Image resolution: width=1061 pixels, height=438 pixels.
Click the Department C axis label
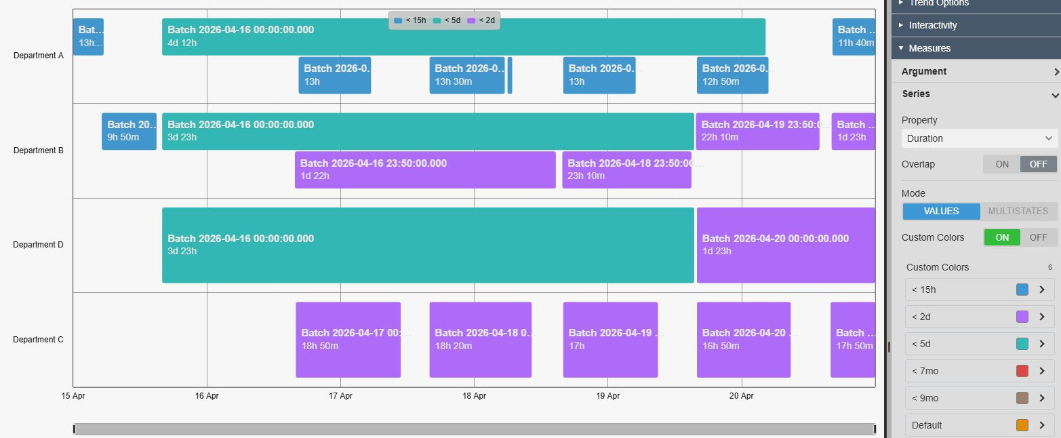(38, 340)
